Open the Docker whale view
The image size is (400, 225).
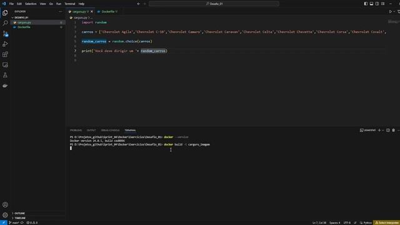pyautogui.click(x=5, y=86)
